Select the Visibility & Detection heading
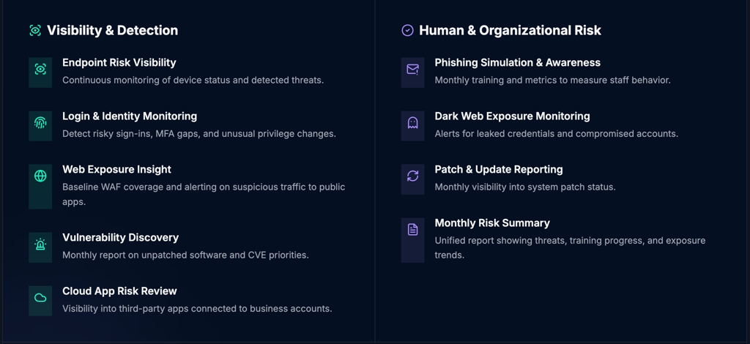 (x=112, y=30)
